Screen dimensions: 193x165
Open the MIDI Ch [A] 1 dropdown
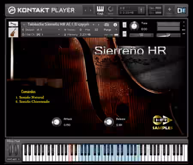48,35
